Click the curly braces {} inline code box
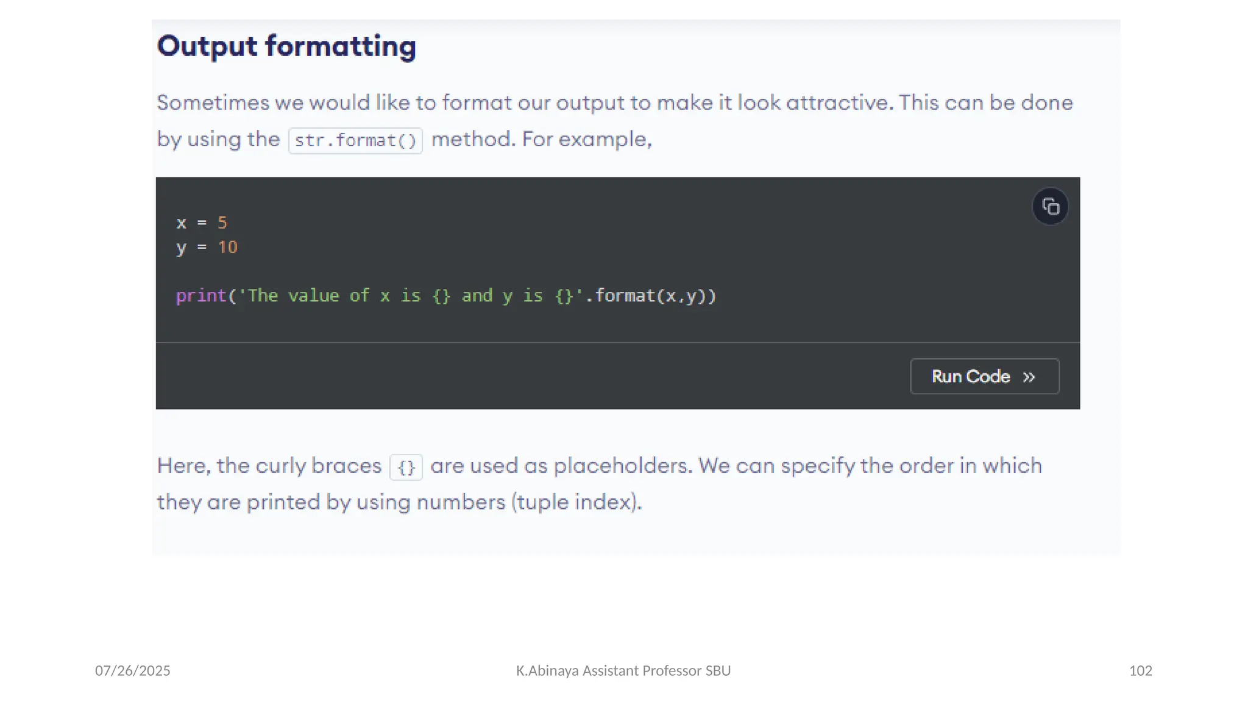The height and width of the screenshot is (702, 1248). [406, 467]
